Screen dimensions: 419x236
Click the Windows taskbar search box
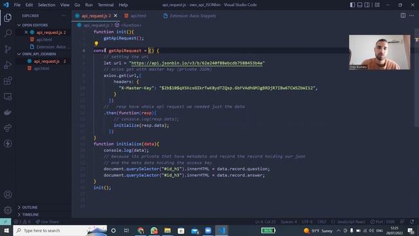(60, 231)
